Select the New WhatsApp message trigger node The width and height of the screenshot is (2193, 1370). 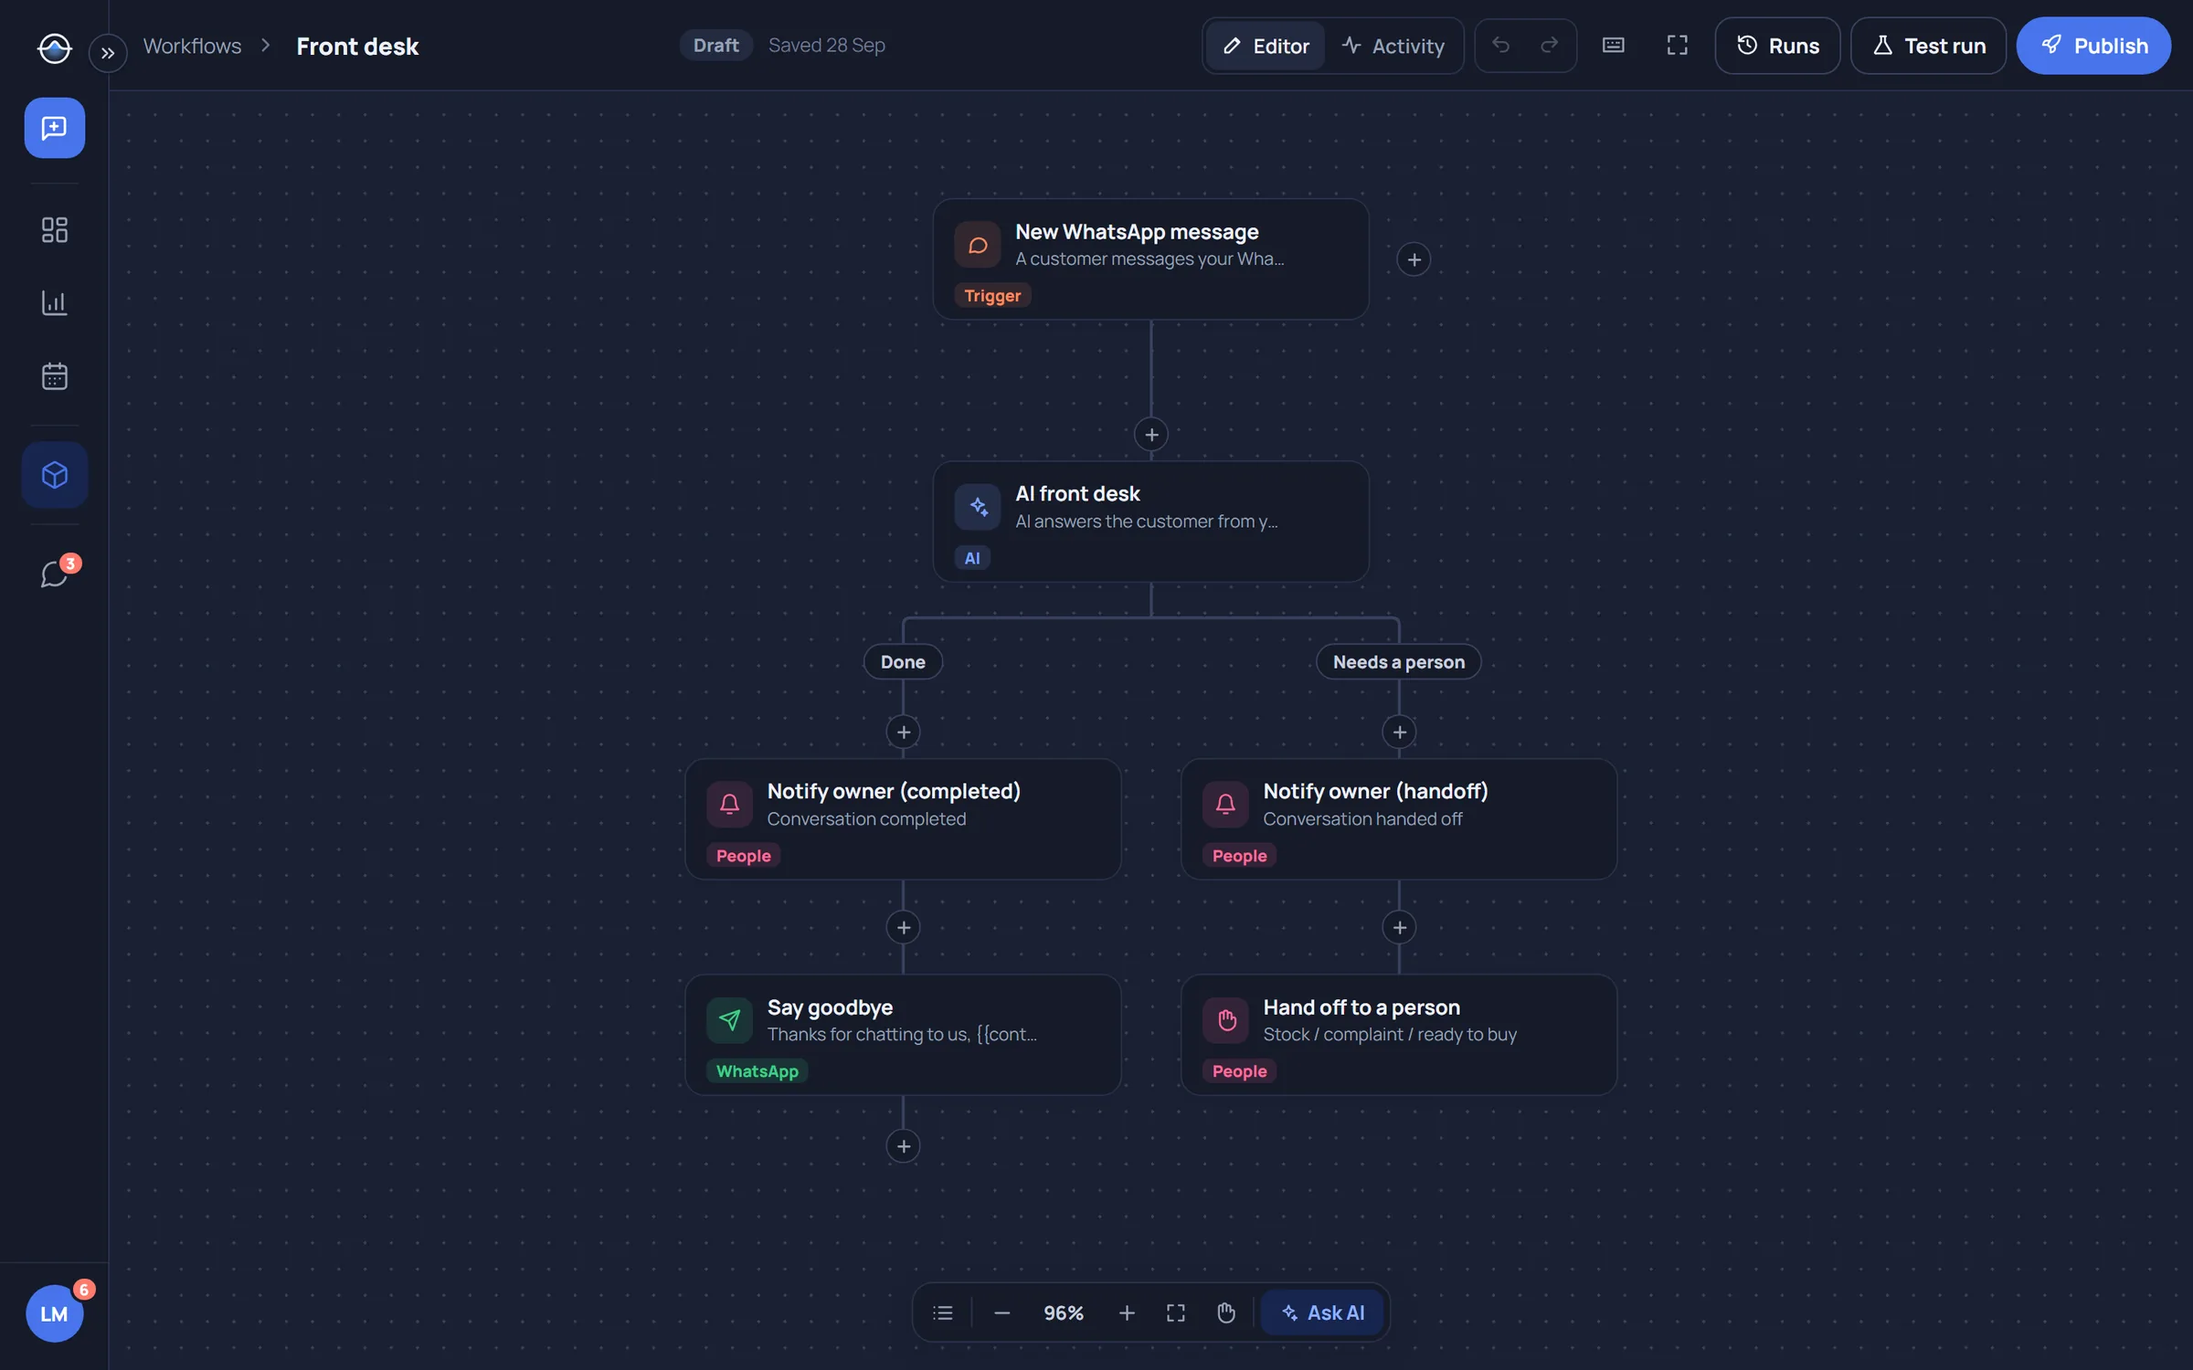(1150, 259)
